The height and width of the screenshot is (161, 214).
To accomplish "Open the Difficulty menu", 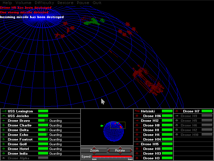I will click(44, 3).
